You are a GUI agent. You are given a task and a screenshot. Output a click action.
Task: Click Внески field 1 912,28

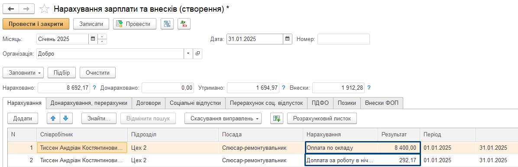pos(338,88)
